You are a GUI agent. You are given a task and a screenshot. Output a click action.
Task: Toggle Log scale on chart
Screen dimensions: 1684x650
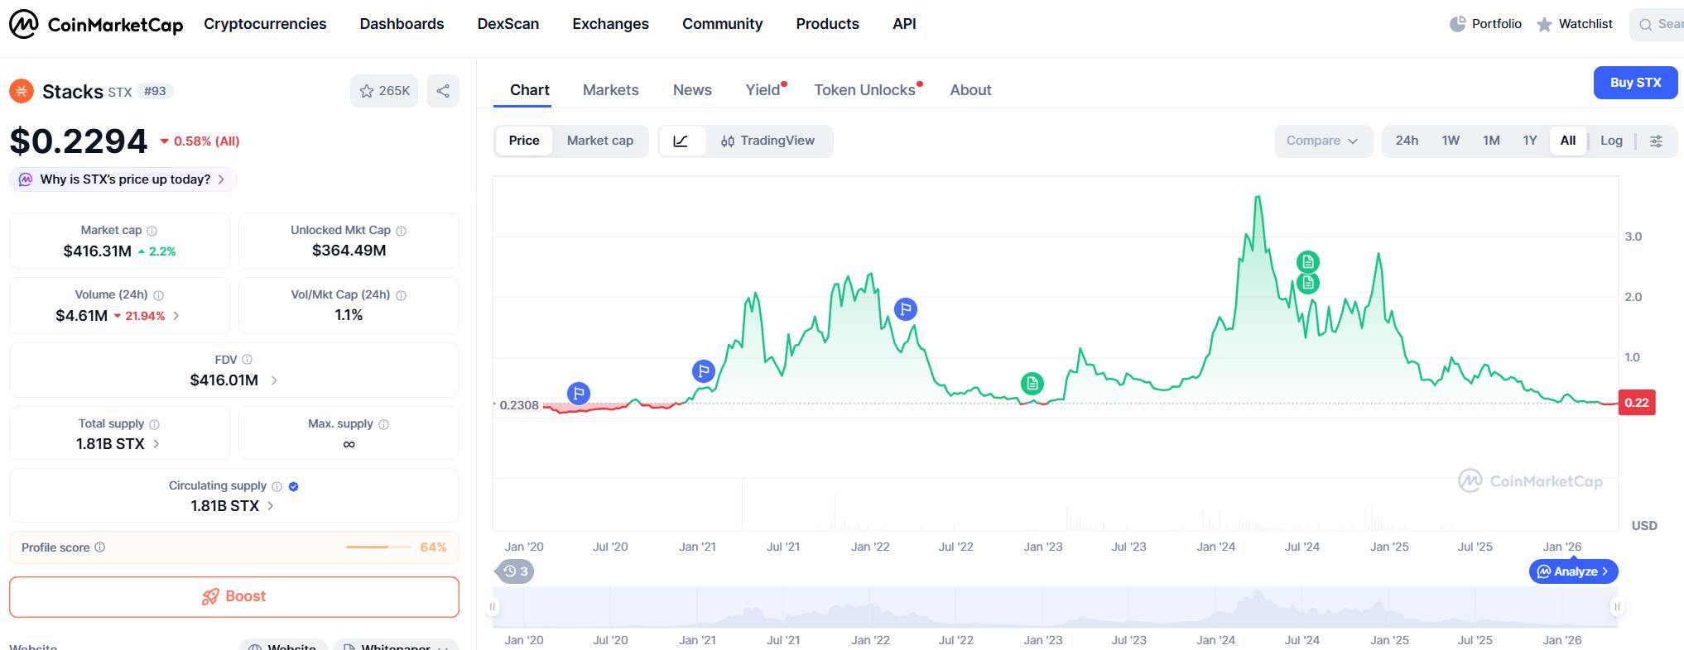tap(1611, 141)
